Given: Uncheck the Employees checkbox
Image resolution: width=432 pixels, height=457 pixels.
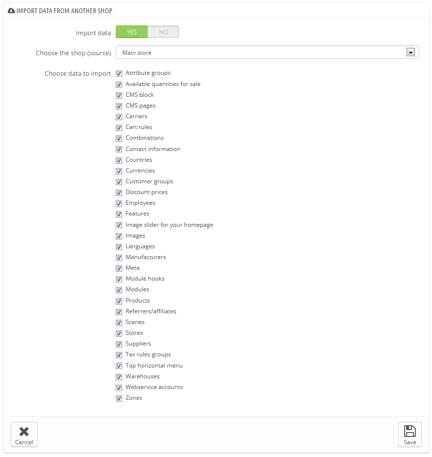Looking at the screenshot, I should [119, 203].
